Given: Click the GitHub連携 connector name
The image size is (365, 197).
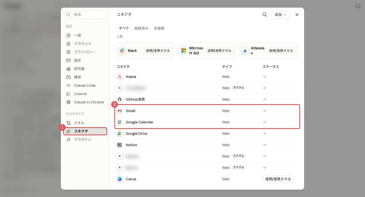Looking at the screenshot, I should (135, 99).
